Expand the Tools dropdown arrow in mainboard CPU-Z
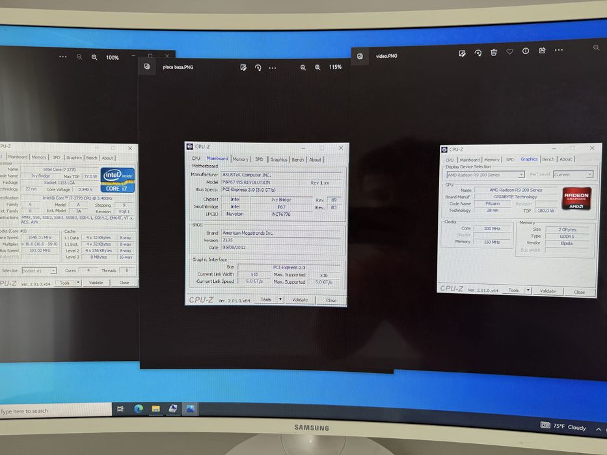This screenshot has height=455, width=607. 280,300
